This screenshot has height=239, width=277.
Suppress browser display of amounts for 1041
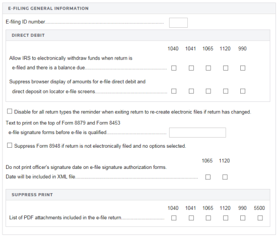coord(191,91)
